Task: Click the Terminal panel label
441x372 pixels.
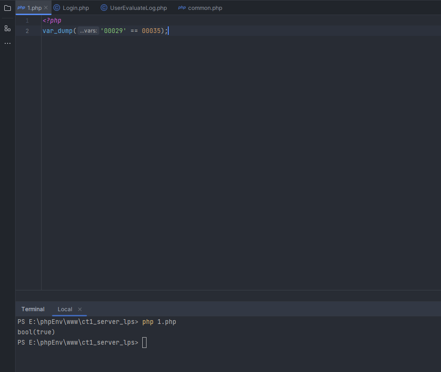Action: click(x=33, y=309)
